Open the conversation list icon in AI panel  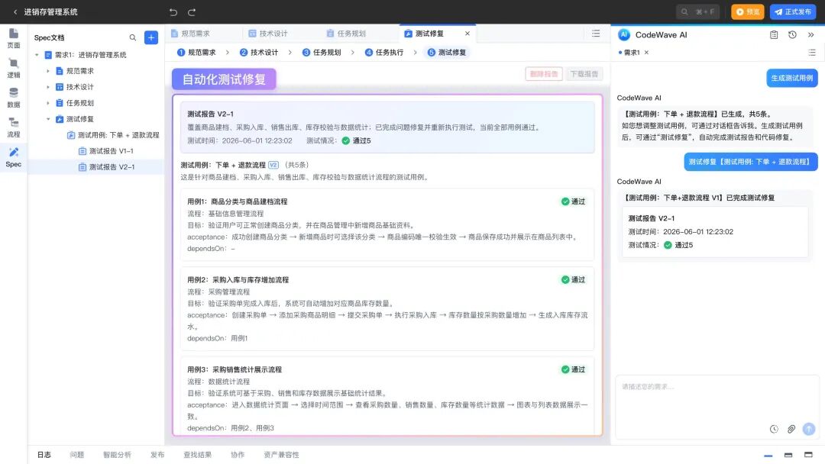coord(812,53)
